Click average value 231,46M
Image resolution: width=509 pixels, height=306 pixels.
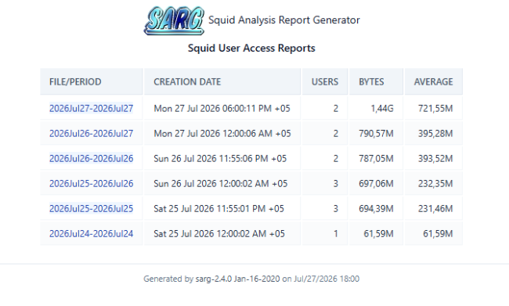coord(435,209)
